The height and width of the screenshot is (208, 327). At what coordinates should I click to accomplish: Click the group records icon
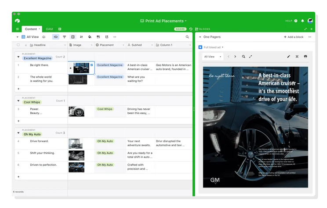tap(73, 37)
